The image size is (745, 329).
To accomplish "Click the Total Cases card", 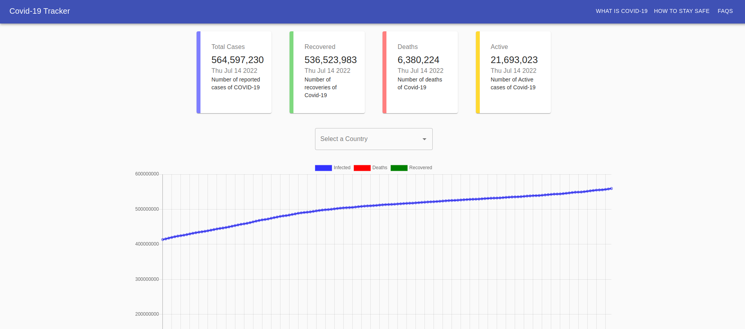I will pyautogui.click(x=234, y=72).
